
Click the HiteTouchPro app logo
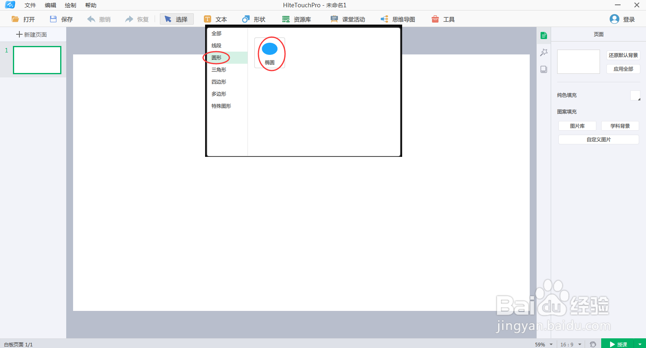10,5
